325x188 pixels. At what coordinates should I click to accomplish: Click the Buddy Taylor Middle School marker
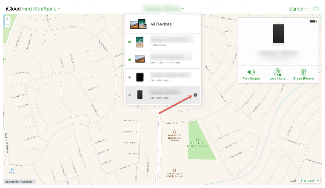click(x=174, y=171)
